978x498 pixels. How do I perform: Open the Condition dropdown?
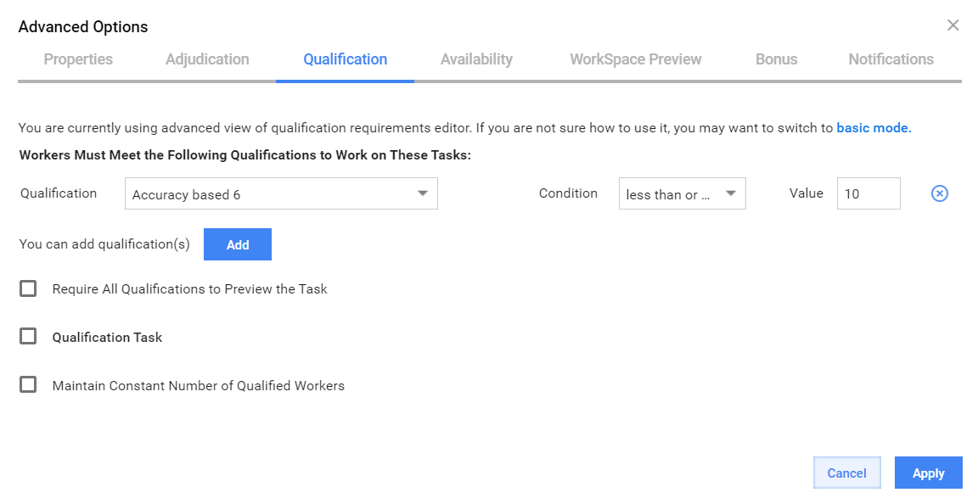point(683,193)
